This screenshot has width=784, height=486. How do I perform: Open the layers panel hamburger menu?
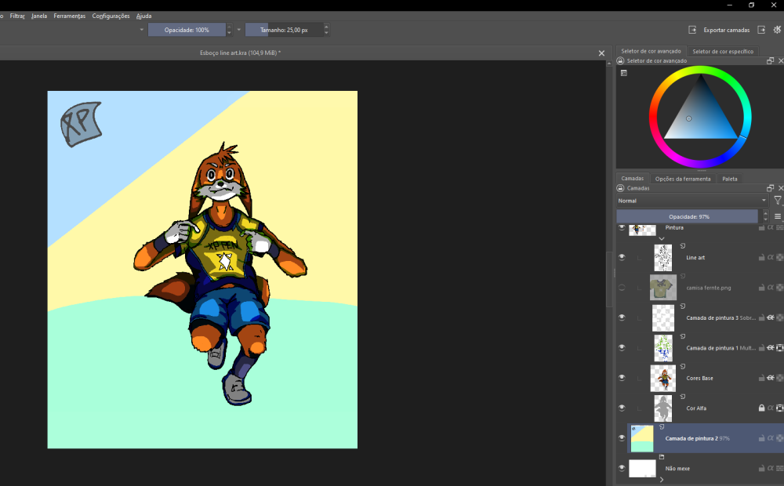778,216
